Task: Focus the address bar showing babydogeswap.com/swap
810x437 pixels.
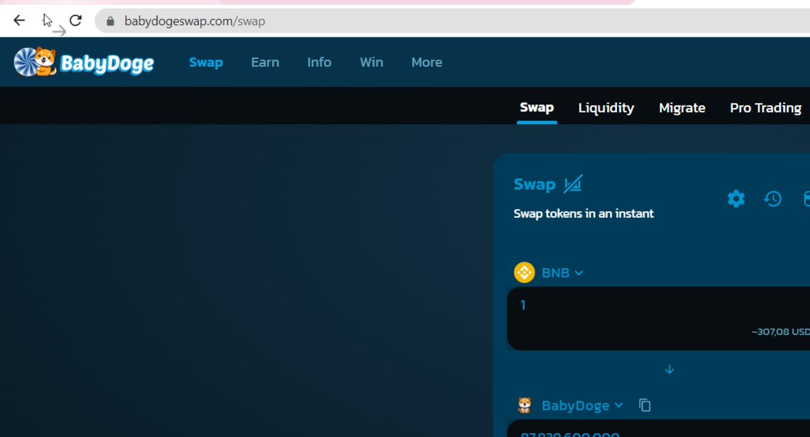Action: pyautogui.click(x=452, y=21)
